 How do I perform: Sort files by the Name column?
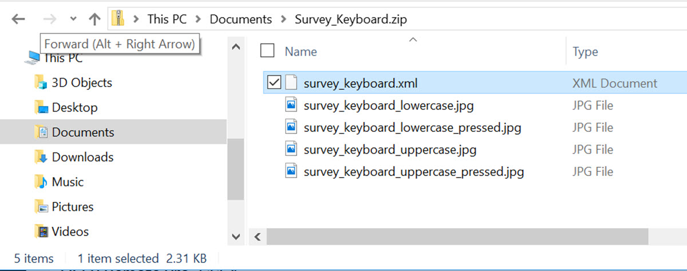pos(301,52)
